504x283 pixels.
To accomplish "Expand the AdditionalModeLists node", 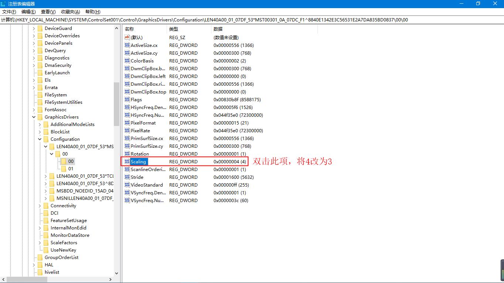I will click(x=40, y=125).
